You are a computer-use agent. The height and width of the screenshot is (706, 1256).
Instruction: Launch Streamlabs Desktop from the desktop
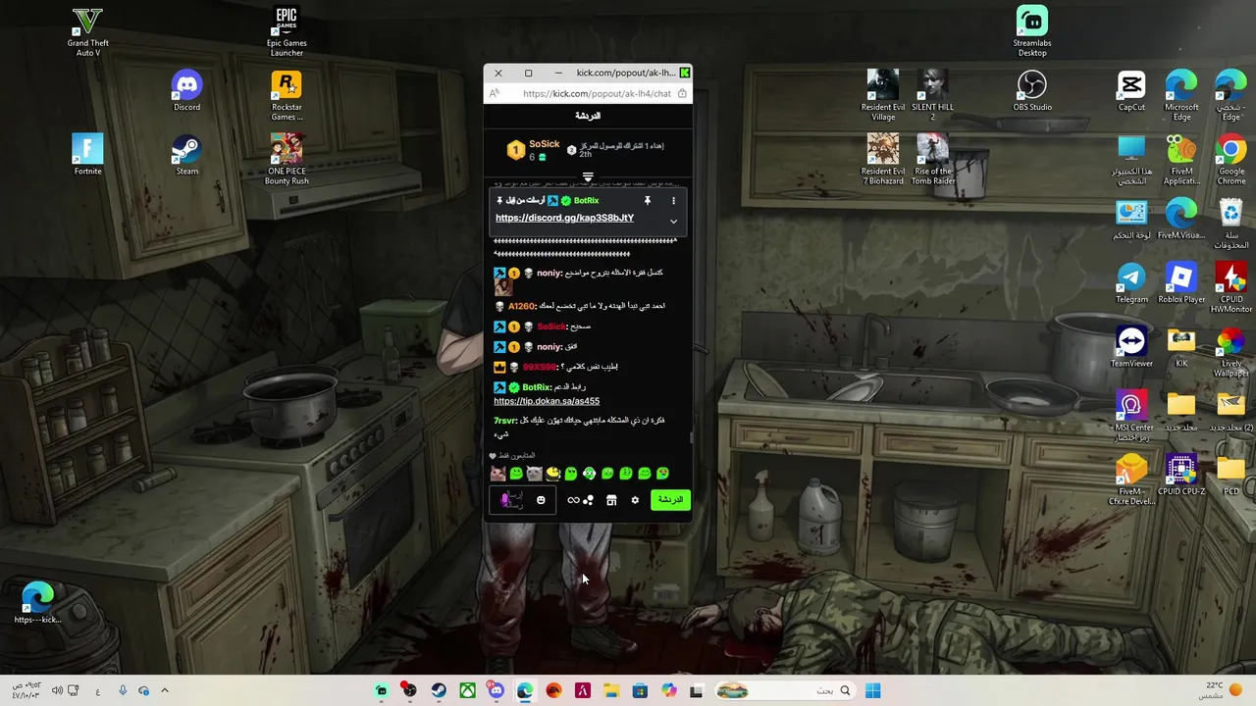1032,31
